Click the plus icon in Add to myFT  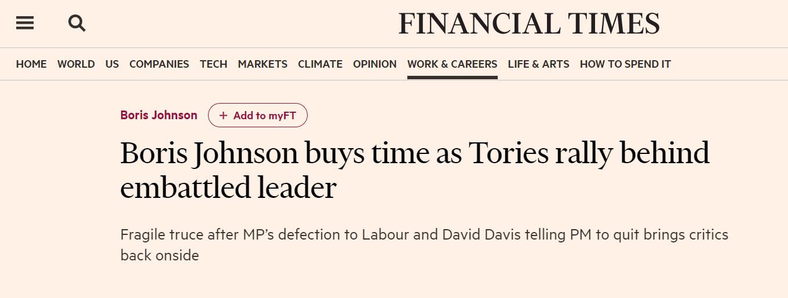pyautogui.click(x=223, y=116)
